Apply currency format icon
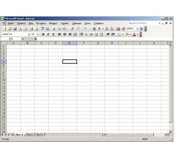 (x=81, y=34)
